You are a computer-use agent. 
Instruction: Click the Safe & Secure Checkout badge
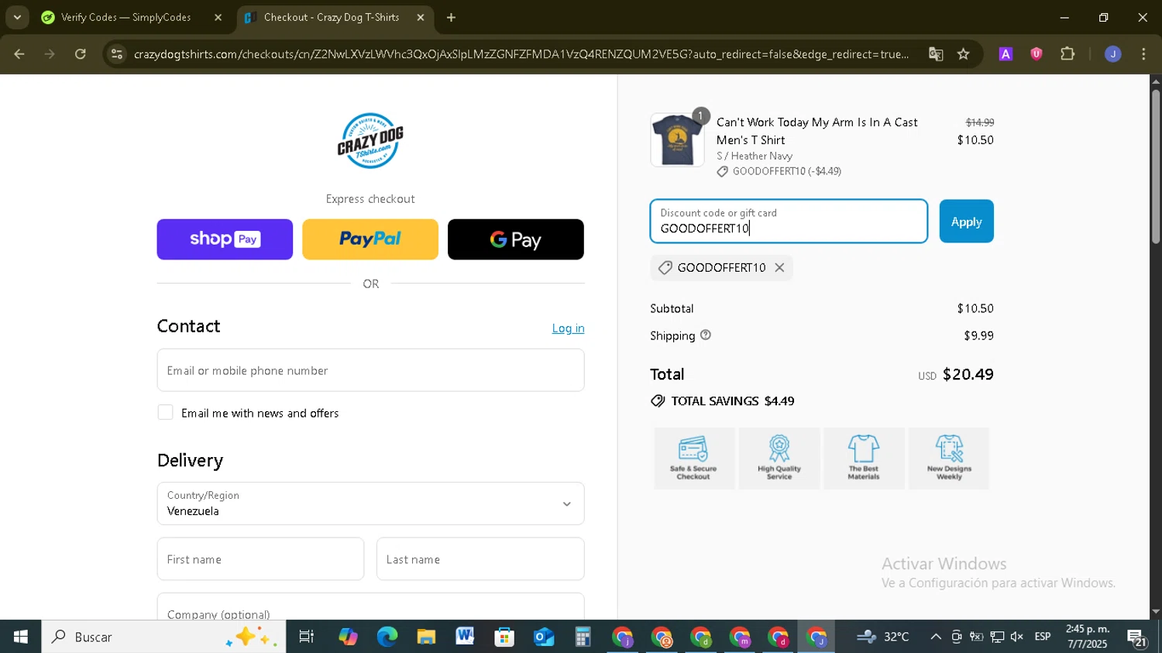693,458
